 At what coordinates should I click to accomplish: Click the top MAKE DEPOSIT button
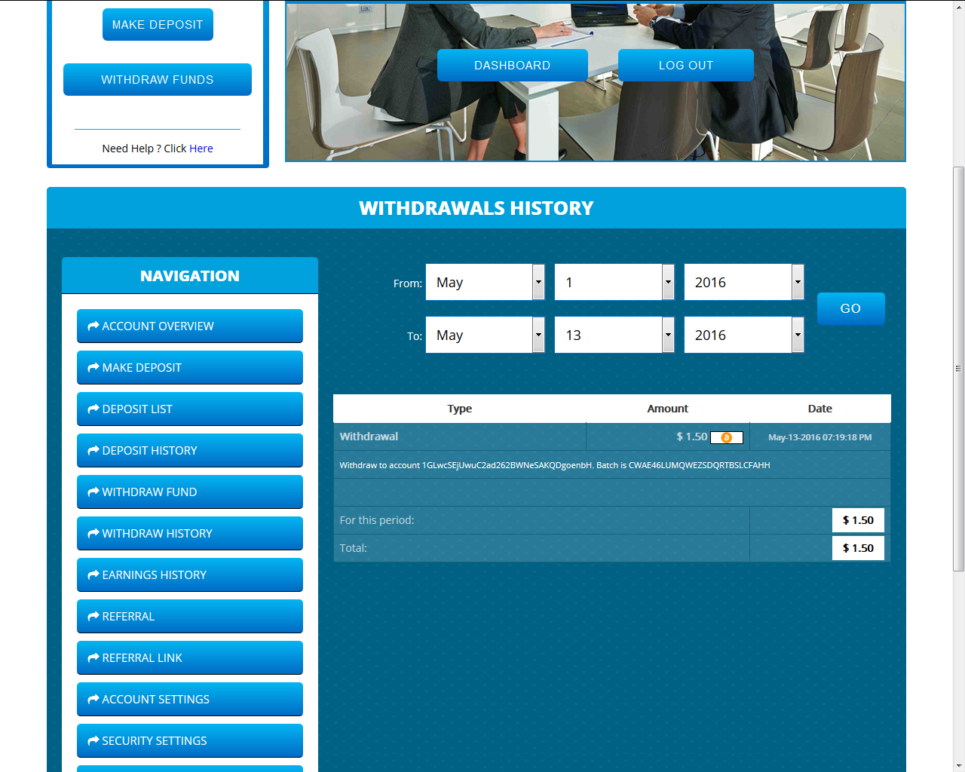(x=158, y=25)
